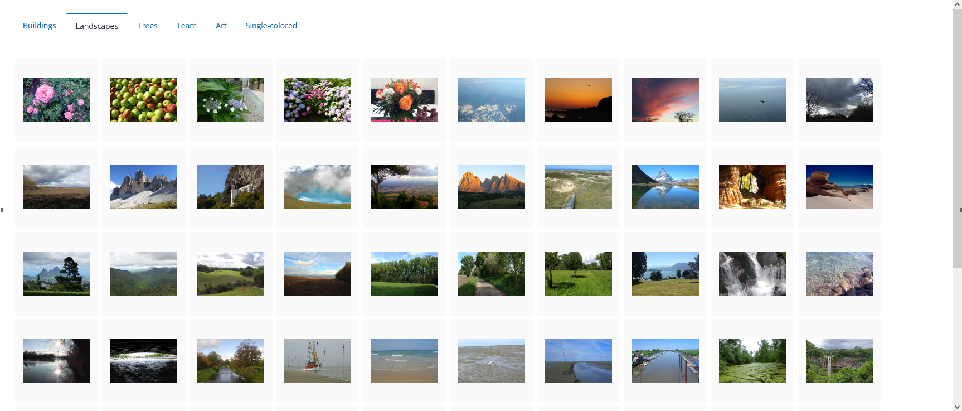Select the lakeside meadow with mountains thumbnail
This screenshot has width=962, height=411.
(665, 274)
